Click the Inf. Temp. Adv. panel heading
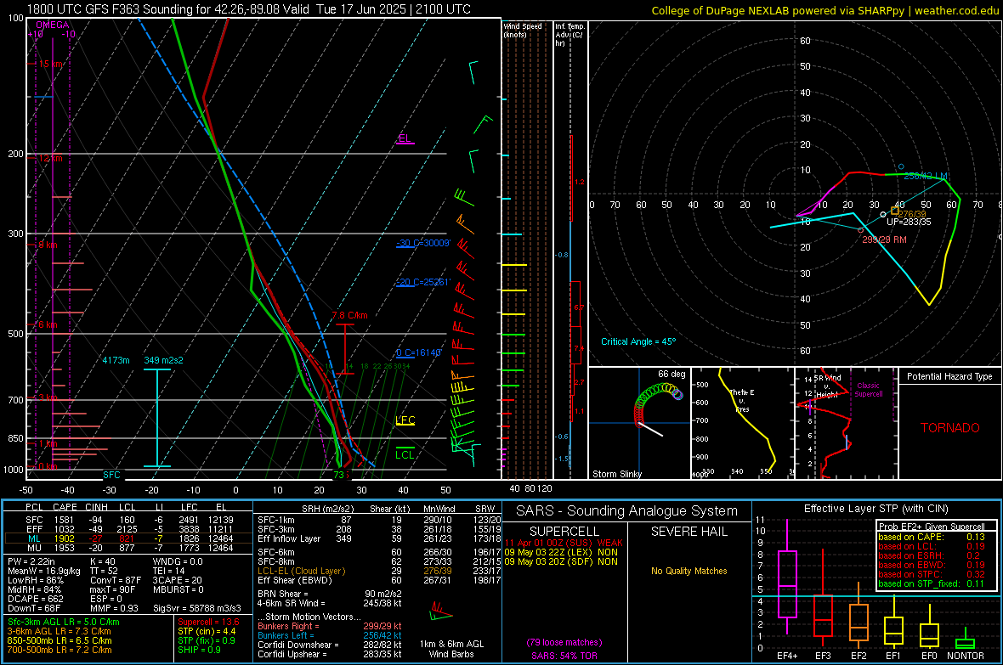 click(569, 35)
